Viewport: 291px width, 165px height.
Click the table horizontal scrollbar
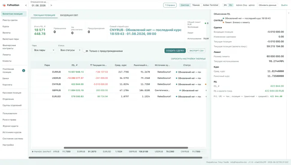(126, 148)
